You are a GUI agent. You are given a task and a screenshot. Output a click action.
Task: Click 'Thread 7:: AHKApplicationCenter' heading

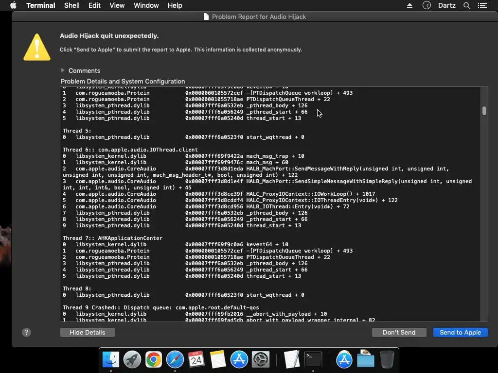112,238
